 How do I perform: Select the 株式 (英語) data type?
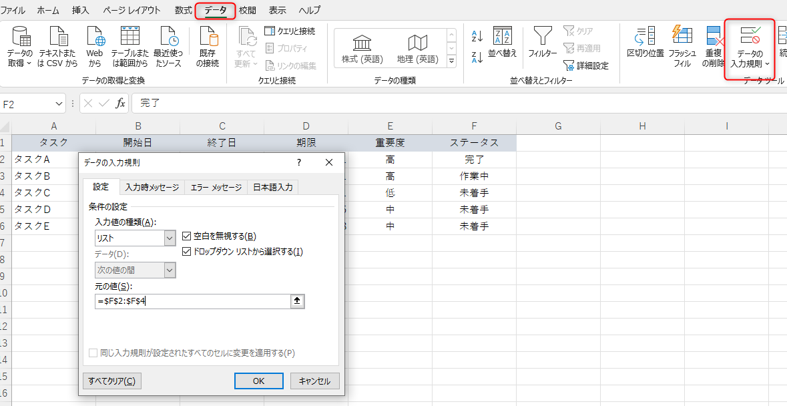coord(362,49)
